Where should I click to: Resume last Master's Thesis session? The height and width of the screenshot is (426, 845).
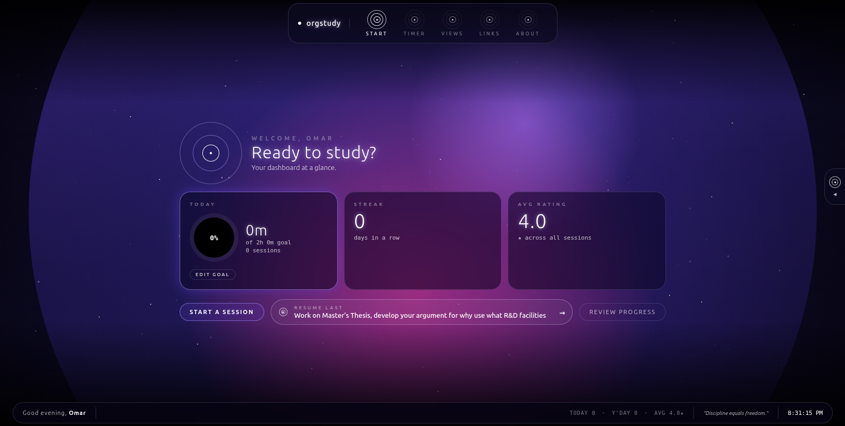click(x=421, y=312)
